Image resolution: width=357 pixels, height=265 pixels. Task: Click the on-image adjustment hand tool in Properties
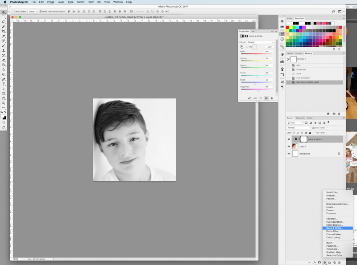pos(242,47)
